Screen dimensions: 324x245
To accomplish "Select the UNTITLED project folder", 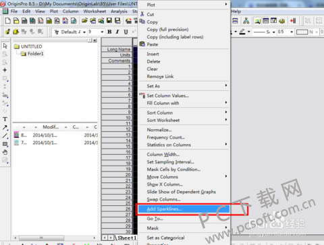I will tap(28, 46).
